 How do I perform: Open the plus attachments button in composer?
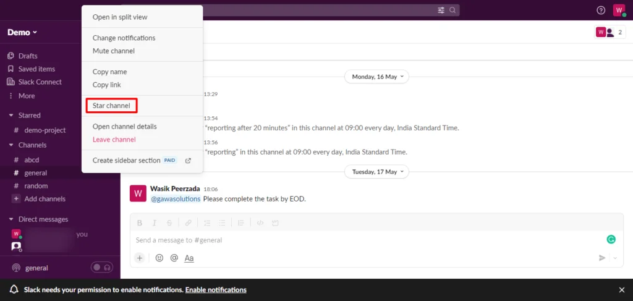140,258
